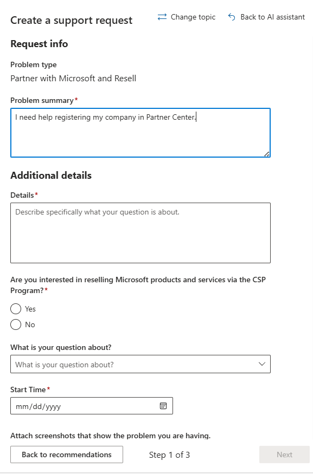
Task: Click into the Details description text area
Action: [140, 233]
